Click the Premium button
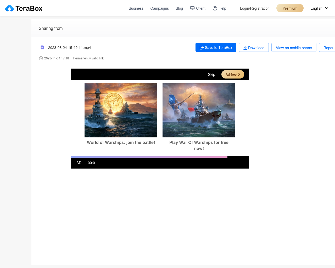The height and width of the screenshot is (268, 335). (x=290, y=8)
